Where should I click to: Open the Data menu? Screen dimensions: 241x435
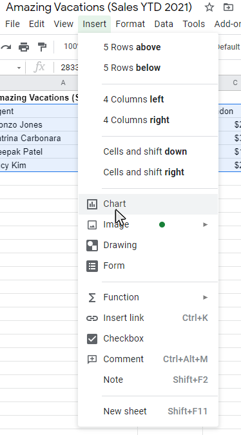164,24
